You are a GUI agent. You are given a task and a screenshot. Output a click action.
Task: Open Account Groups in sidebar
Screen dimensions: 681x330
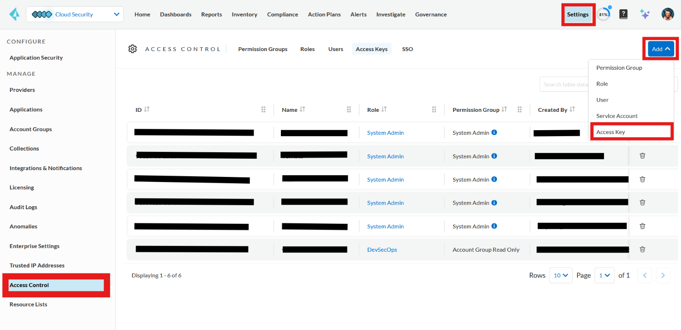click(31, 129)
